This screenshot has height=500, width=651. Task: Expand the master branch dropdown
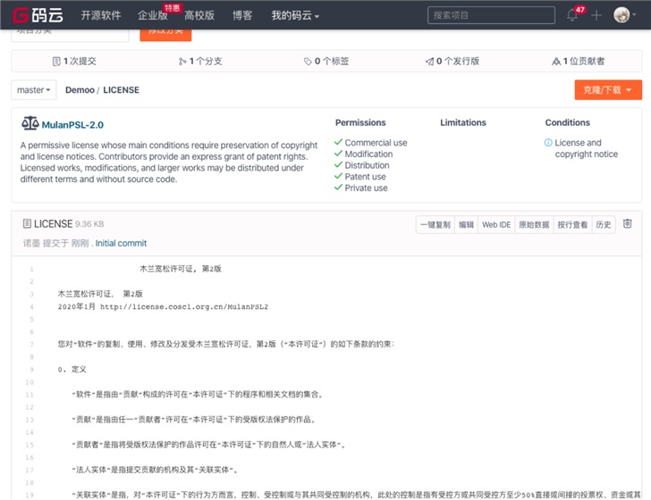(34, 90)
